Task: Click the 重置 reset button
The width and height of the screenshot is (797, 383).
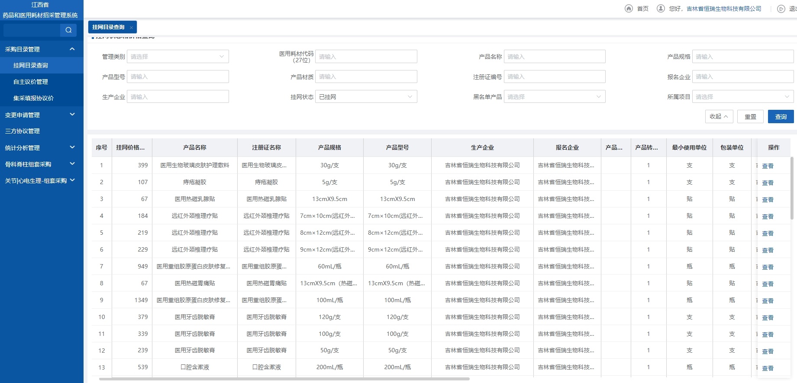Action: click(x=750, y=117)
